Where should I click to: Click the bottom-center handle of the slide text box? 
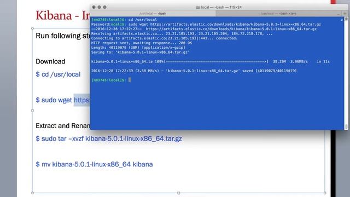click(x=179, y=193)
